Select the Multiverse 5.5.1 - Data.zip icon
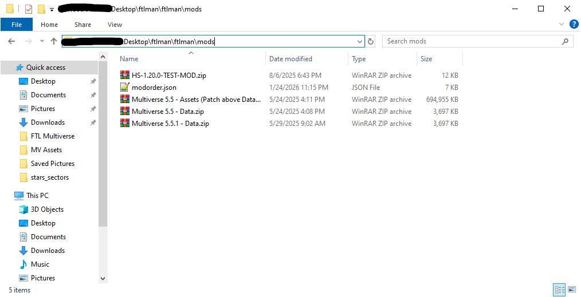The image size is (581, 297). [x=125, y=123]
